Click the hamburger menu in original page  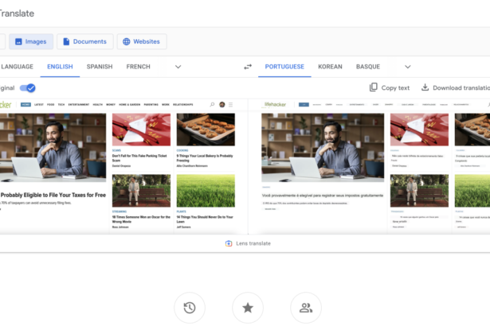[x=230, y=104]
